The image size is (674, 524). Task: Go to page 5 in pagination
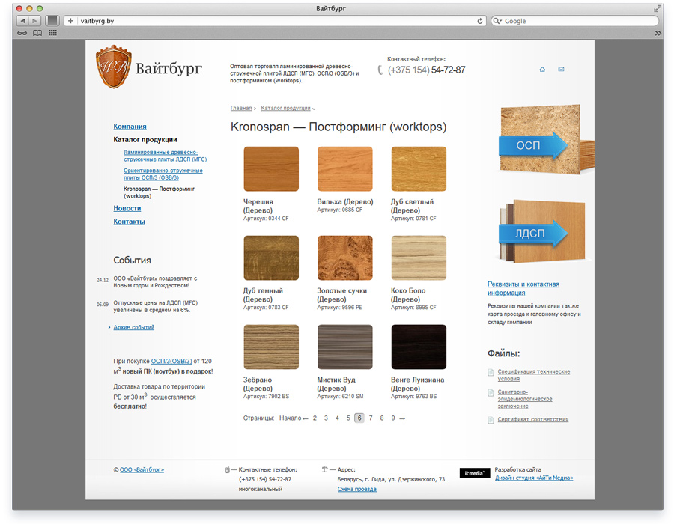pyautogui.click(x=348, y=418)
